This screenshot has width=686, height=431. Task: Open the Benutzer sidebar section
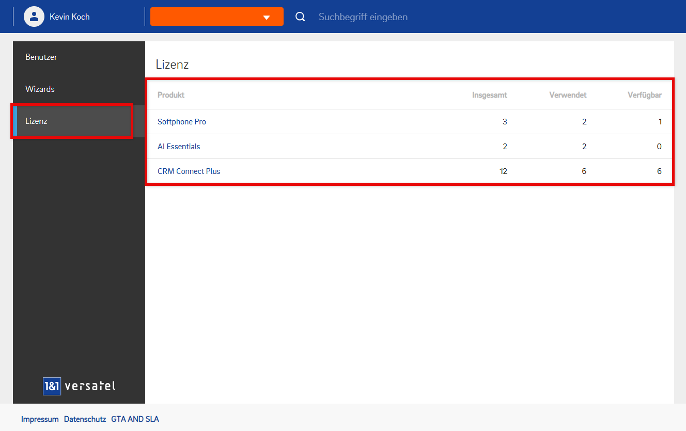pyautogui.click(x=41, y=57)
